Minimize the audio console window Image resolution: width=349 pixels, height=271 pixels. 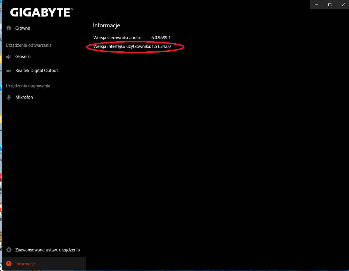point(317,5)
